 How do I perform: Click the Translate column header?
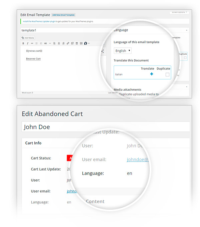[x=147, y=68]
